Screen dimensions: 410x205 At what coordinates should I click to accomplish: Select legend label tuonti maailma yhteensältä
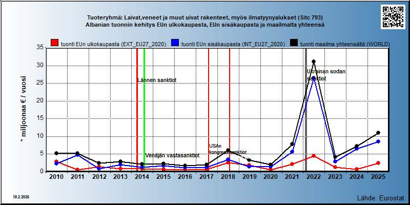[x=345, y=44]
